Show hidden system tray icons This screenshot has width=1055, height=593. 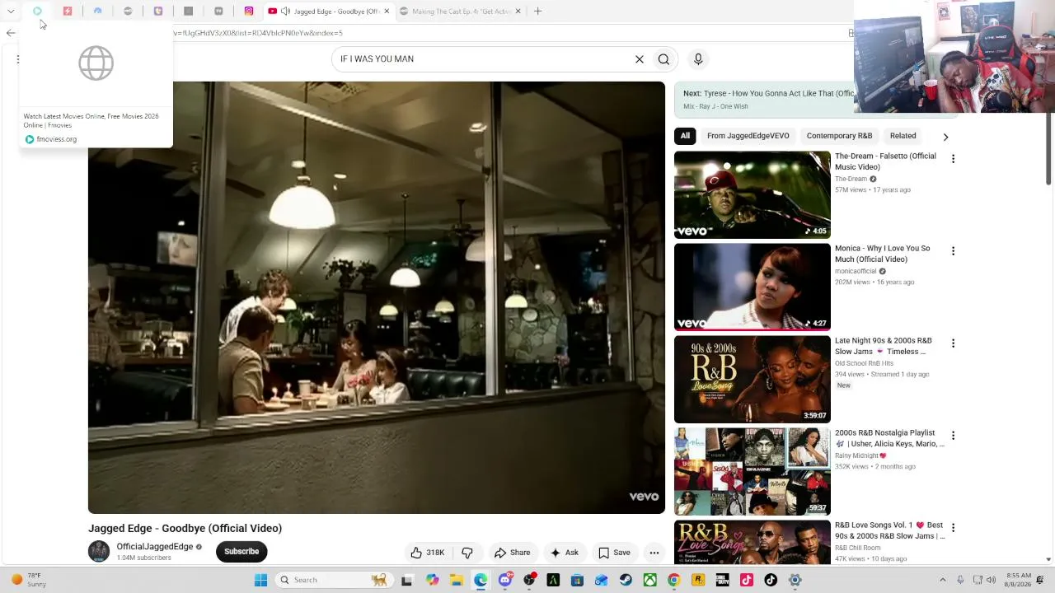943,580
